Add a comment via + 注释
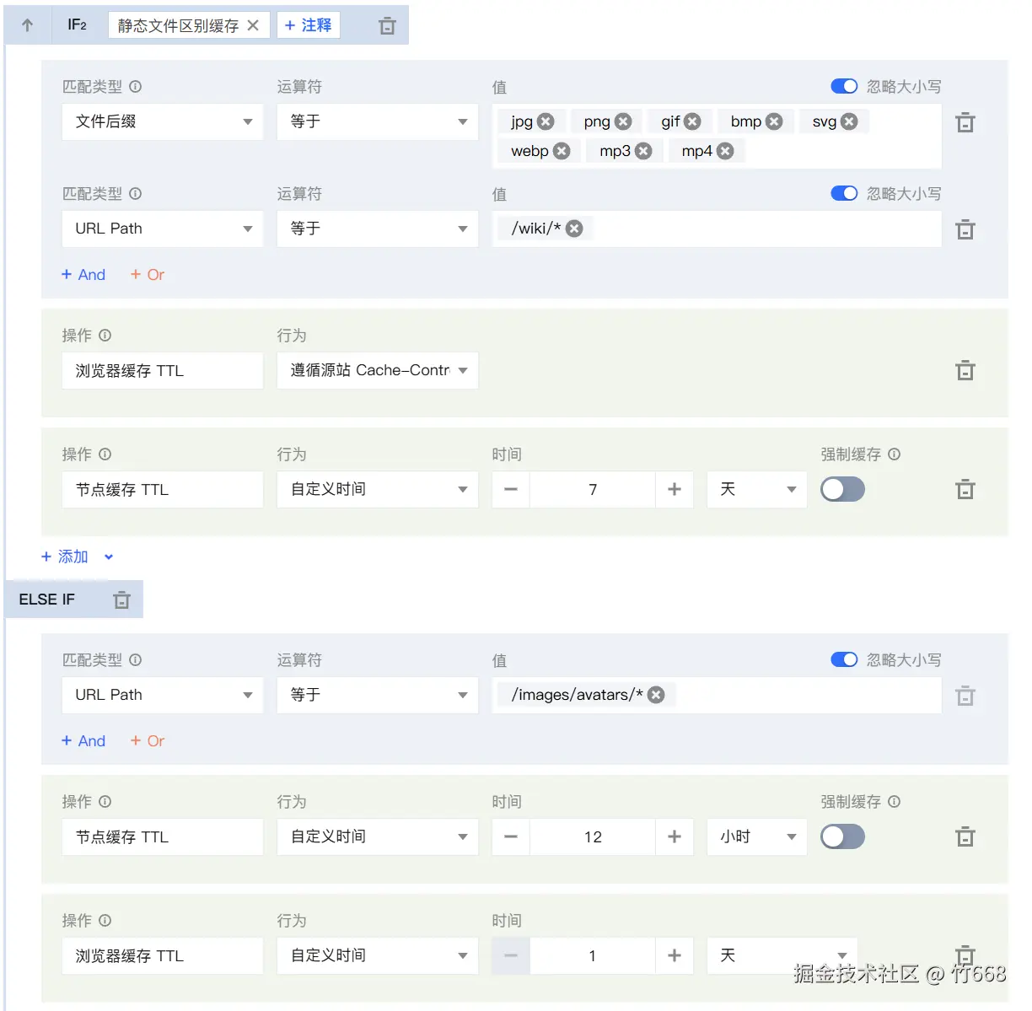The height and width of the screenshot is (1011, 1032). (x=309, y=25)
